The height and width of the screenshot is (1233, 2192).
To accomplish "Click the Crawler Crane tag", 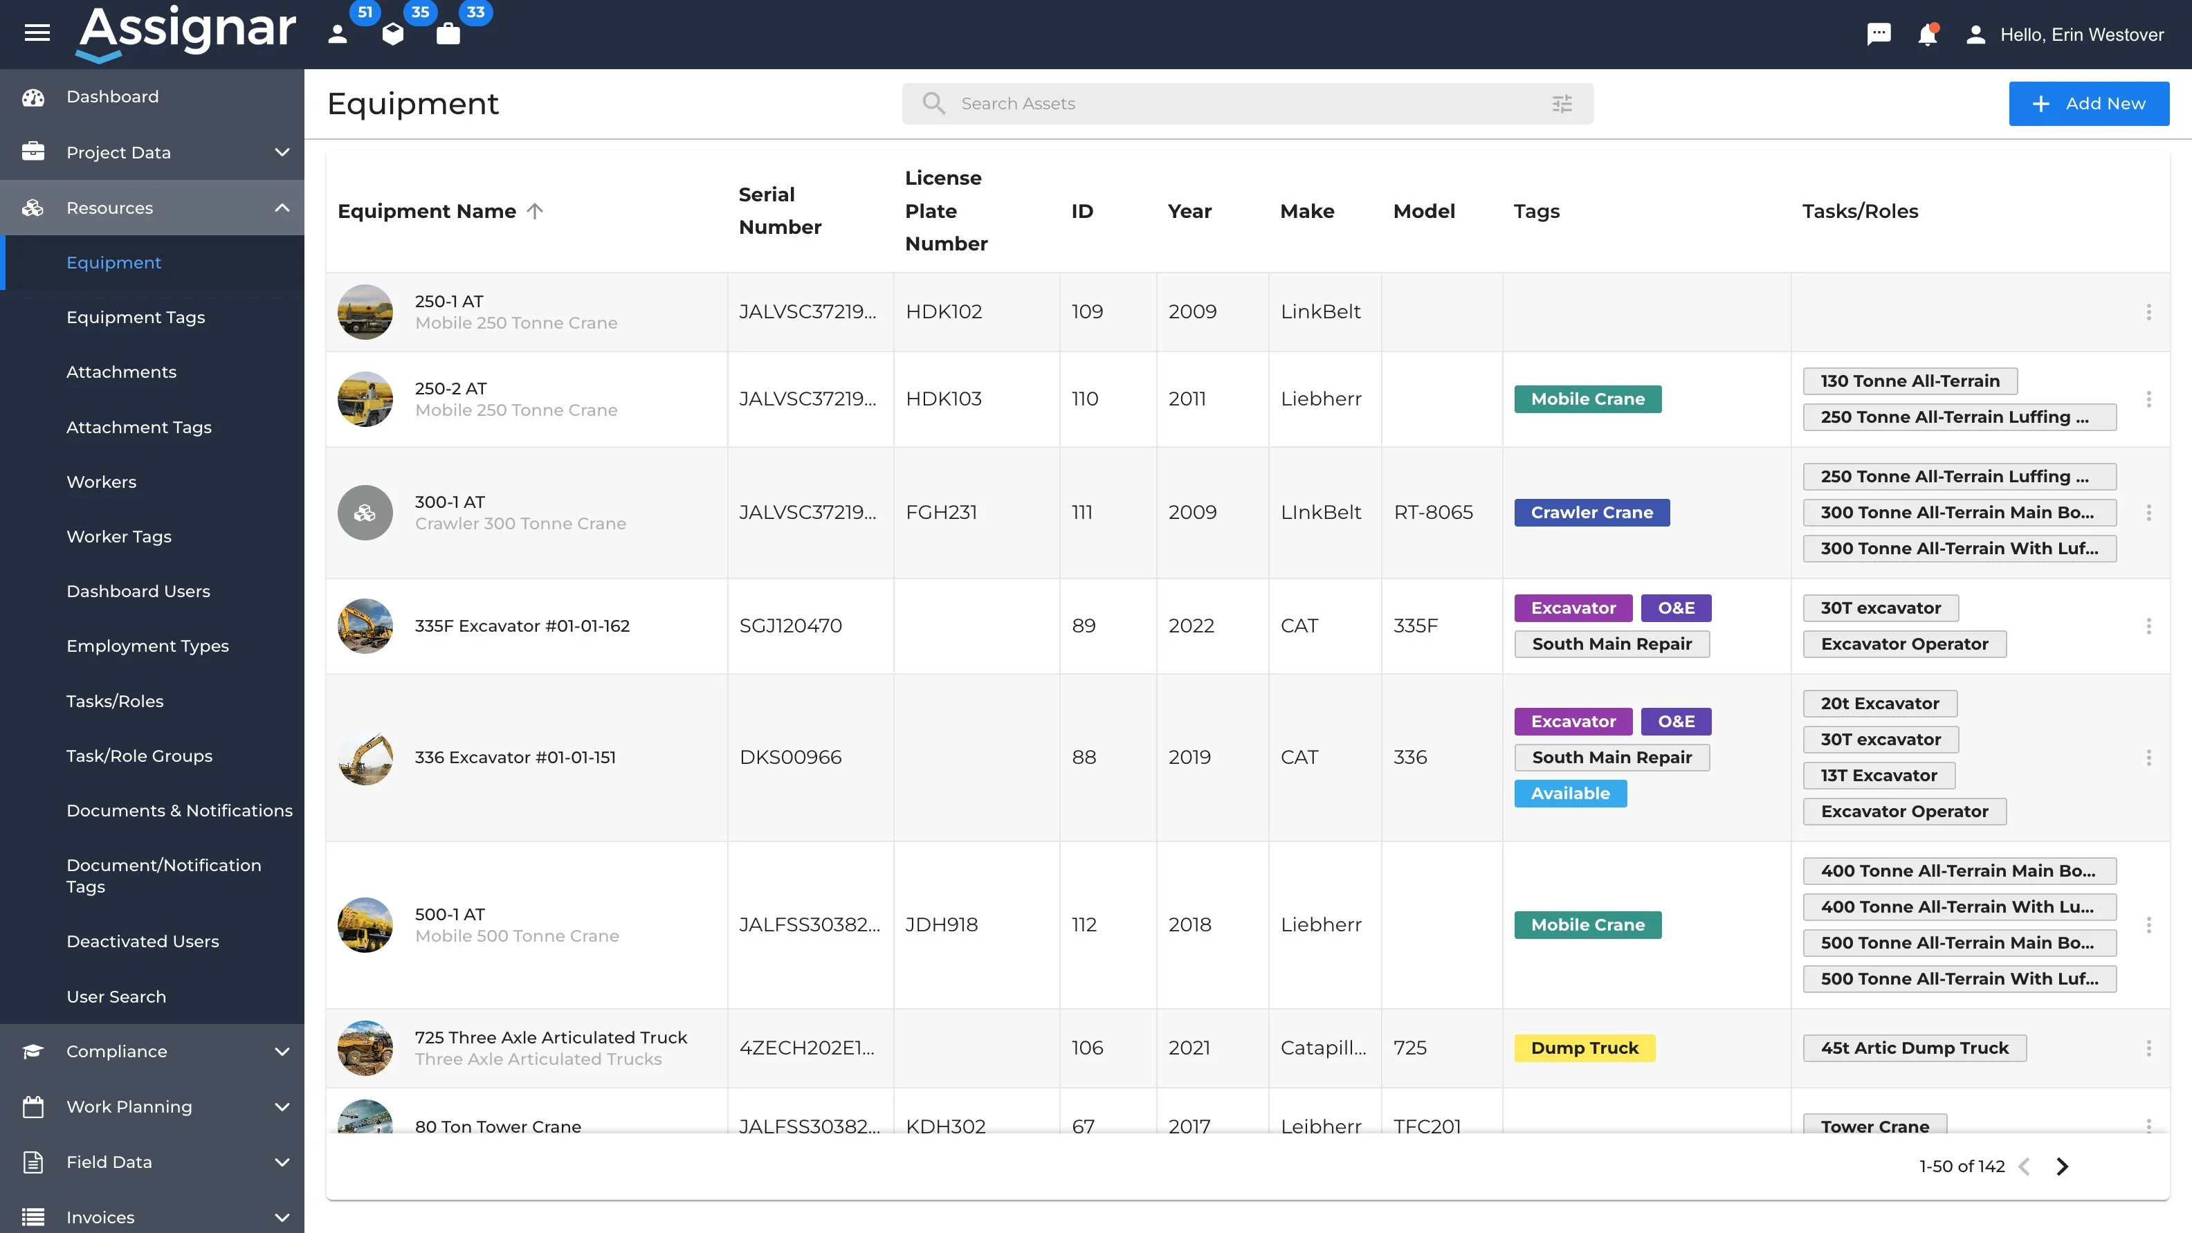I will 1591,512.
